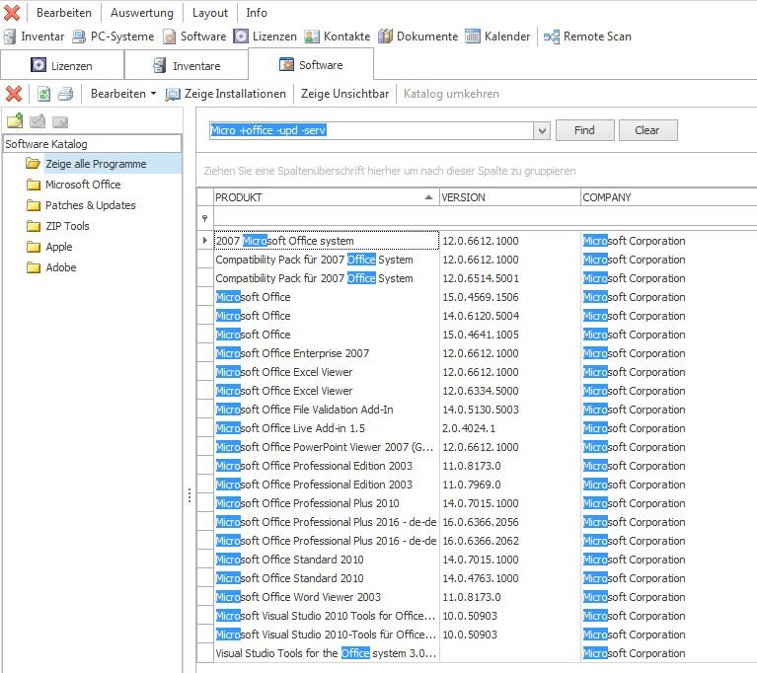Viewport: 757px width, 673px height.
Task: Click the red X icon in top menu bar
Action: coord(12,13)
